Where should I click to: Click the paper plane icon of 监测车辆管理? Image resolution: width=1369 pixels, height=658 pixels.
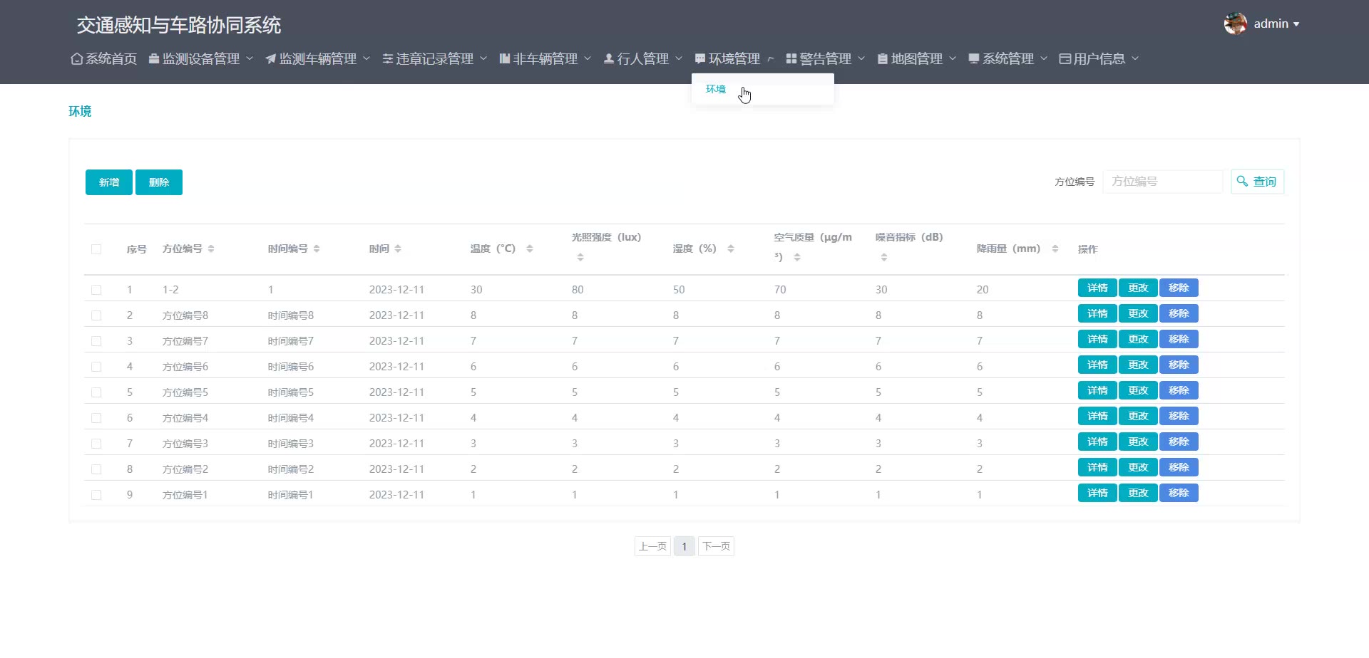(270, 59)
